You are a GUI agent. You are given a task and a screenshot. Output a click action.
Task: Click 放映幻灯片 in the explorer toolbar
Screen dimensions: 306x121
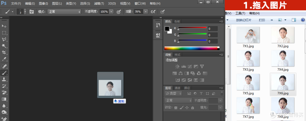[x=243, y=20]
